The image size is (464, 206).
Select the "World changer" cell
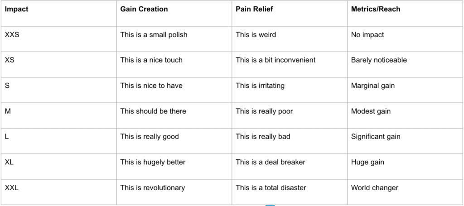tap(375, 187)
